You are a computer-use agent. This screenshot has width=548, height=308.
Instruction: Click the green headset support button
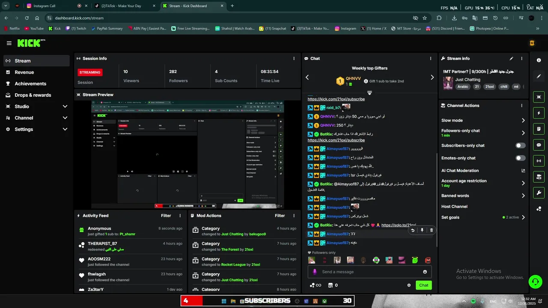(x=535, y=281)
